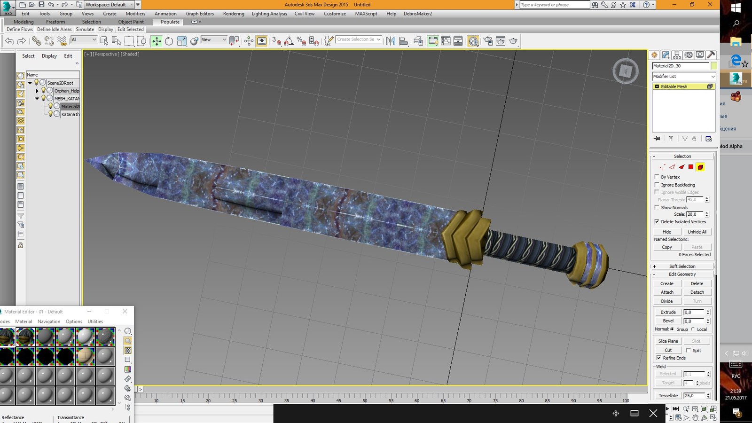Open the Modifiers menu
Viewport: 752px width, 423px height.
coord(135,14)
